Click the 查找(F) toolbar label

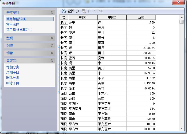pos(73,11)
